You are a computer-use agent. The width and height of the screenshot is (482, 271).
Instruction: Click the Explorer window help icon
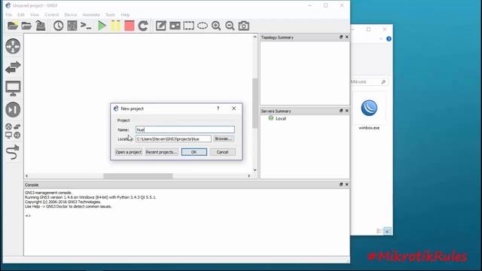[389, 39]
